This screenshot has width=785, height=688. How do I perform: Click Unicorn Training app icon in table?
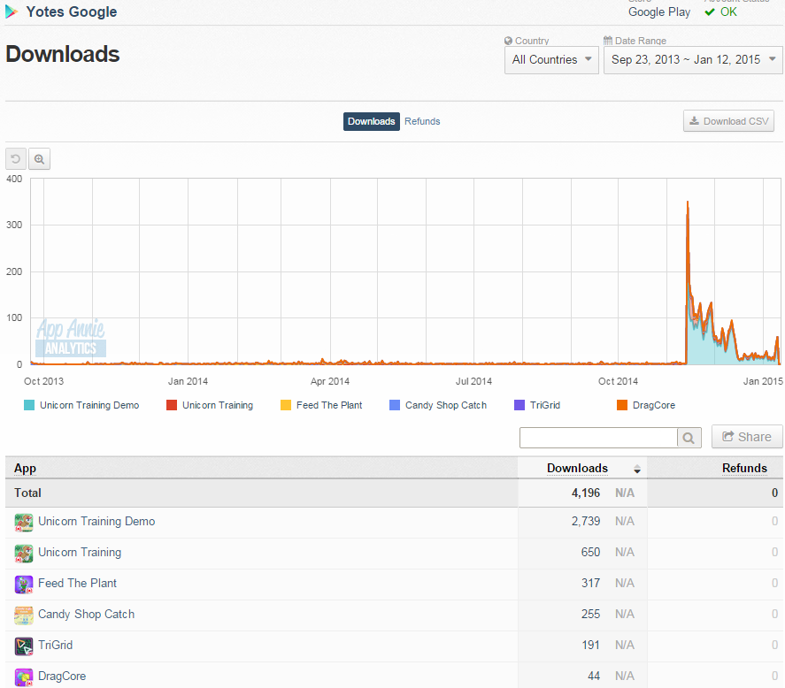(x=24, y=554)
